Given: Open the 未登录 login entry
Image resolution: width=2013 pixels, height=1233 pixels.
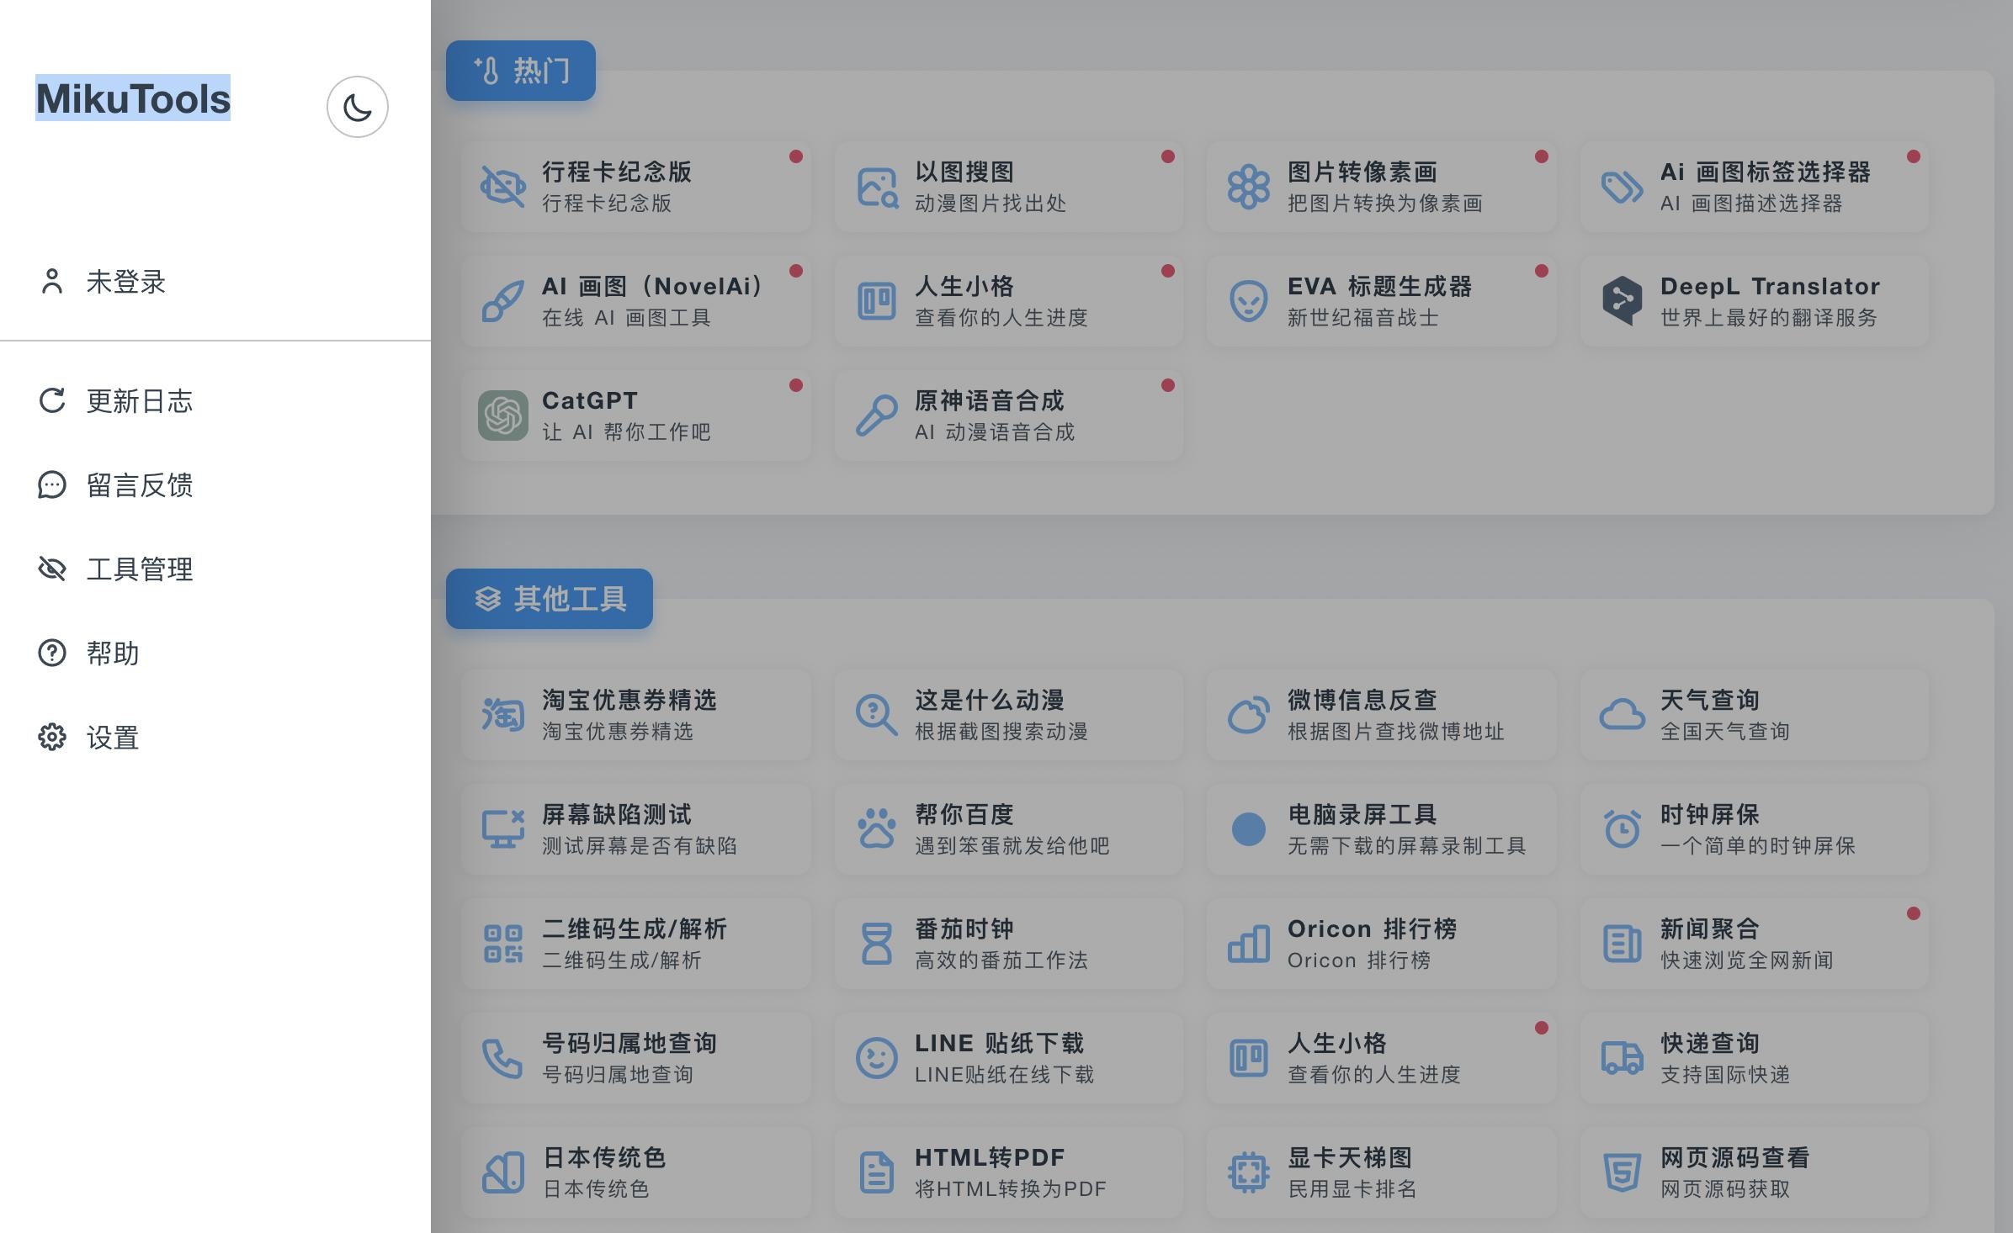Looking at the screenshot, I should [125, 282].
